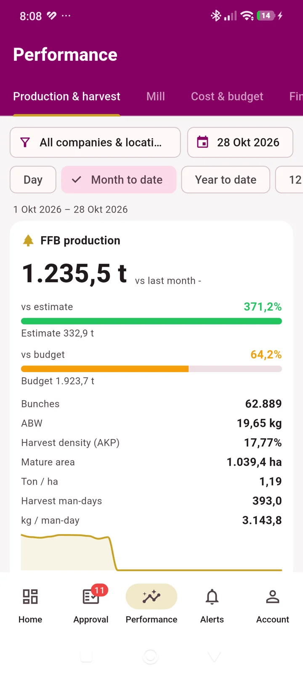The height and width of the screenshot is (675, 303).
Task: Open the Home tab icon
Action: point(30,597)
